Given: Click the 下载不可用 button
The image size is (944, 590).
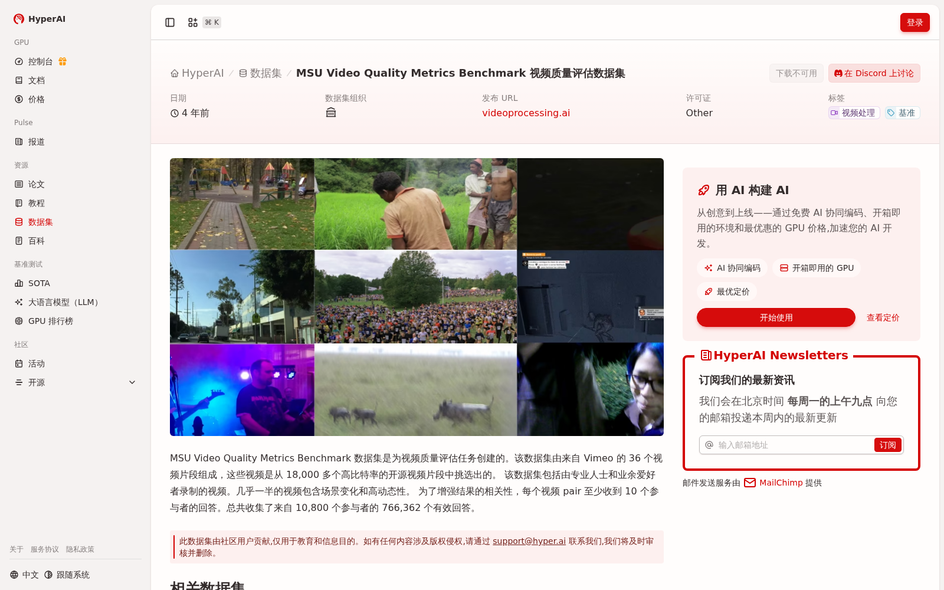Looking at the screenshot, I should [x=796, y=73].
